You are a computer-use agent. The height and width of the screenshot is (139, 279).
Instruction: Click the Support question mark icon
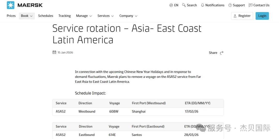(x=230, y=5)
